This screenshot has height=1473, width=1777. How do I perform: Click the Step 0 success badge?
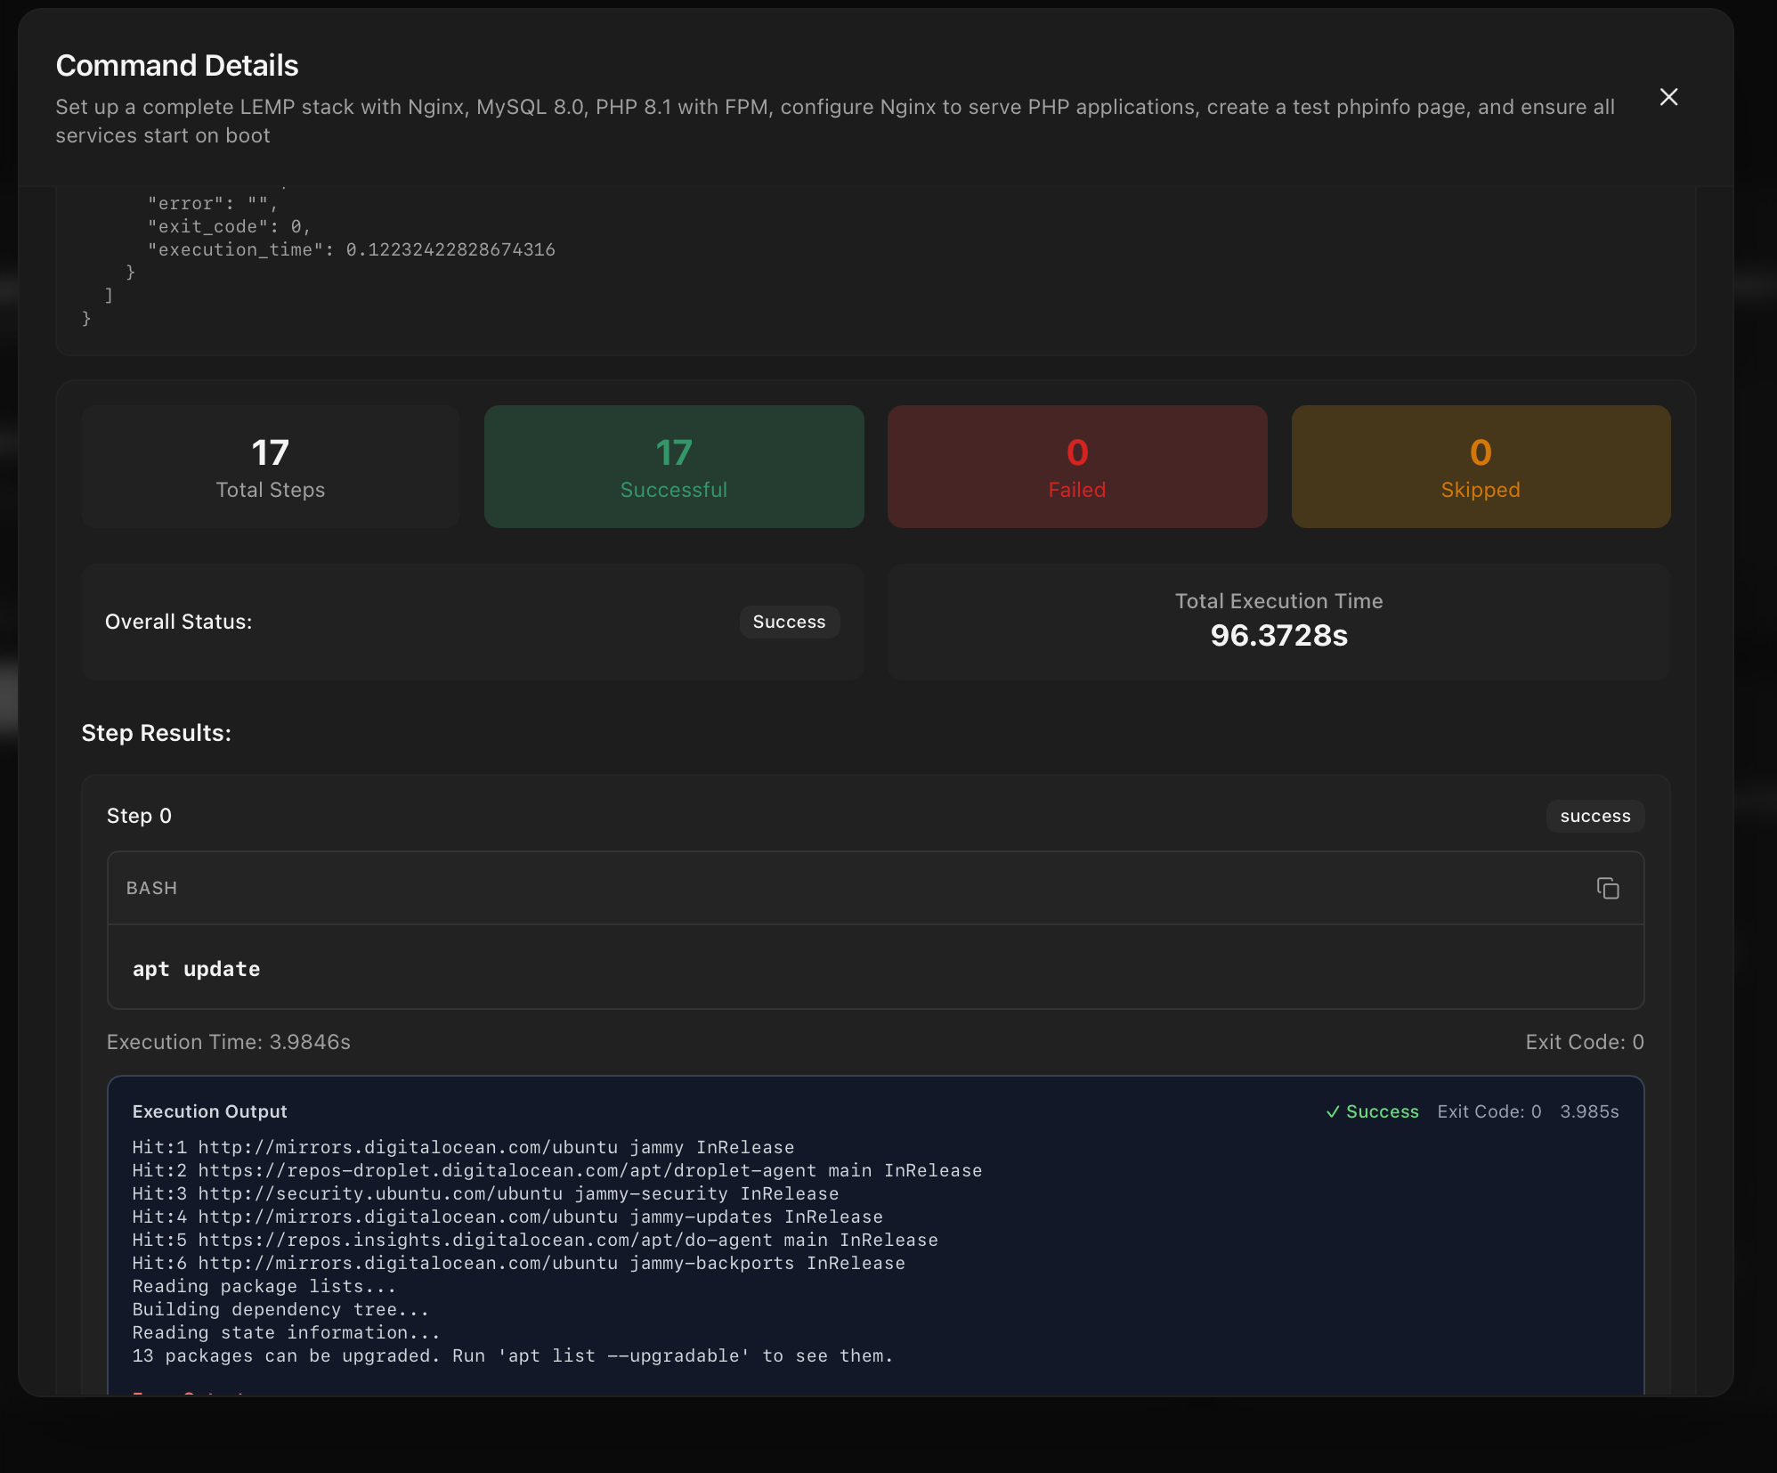pyautogui.click(x=1594, y=816)
